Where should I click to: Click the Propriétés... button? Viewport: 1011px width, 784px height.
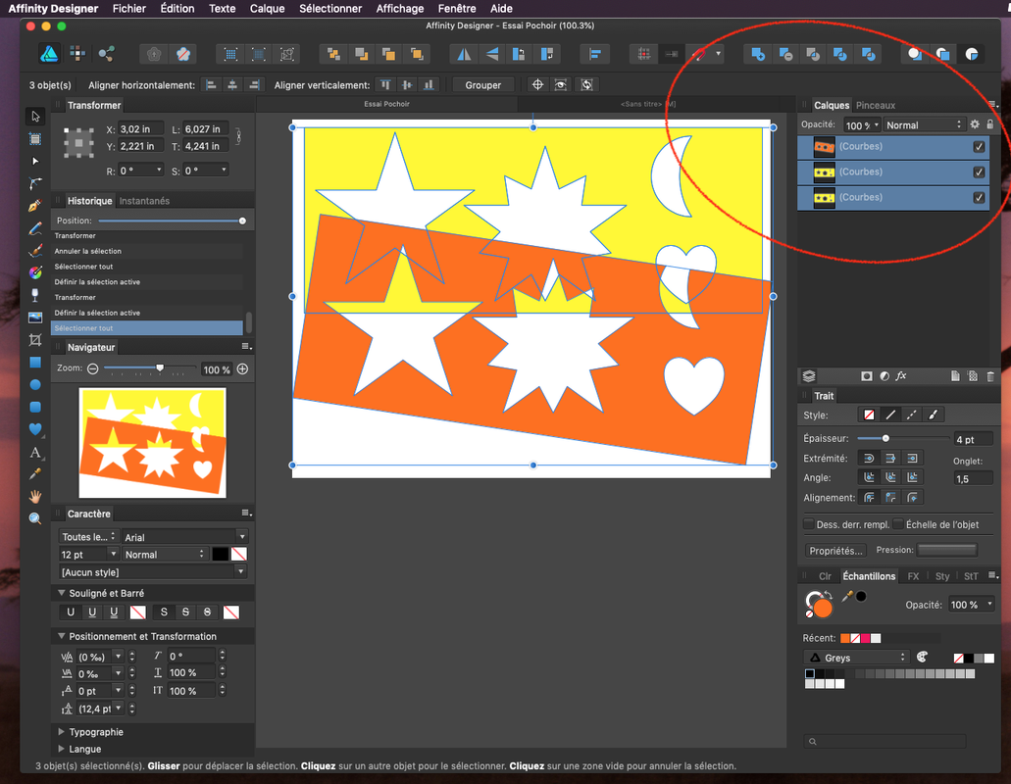pos(835,551)
